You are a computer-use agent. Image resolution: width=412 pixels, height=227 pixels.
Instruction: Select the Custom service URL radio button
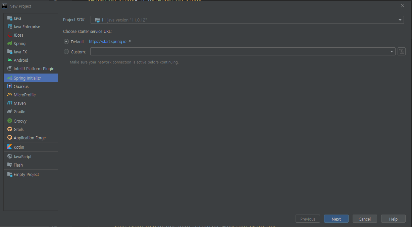66,52
